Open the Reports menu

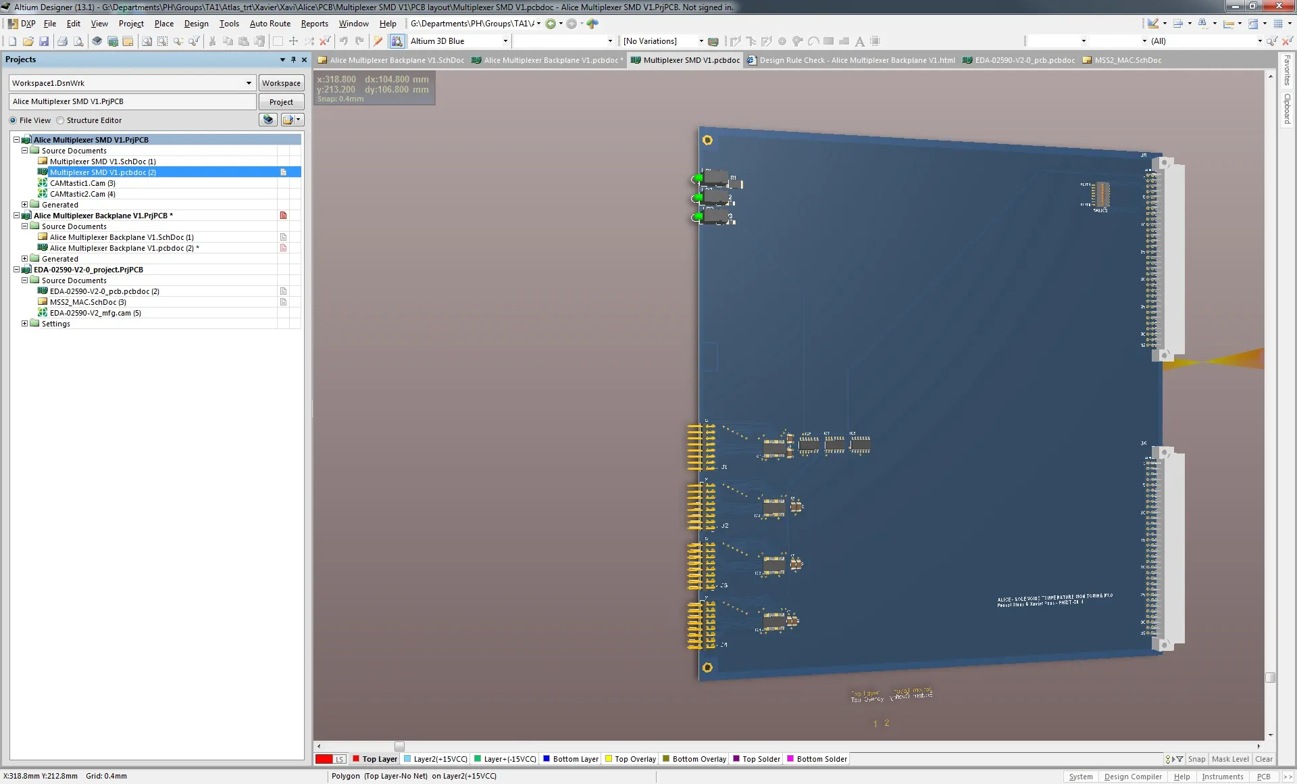pos(314,24)
